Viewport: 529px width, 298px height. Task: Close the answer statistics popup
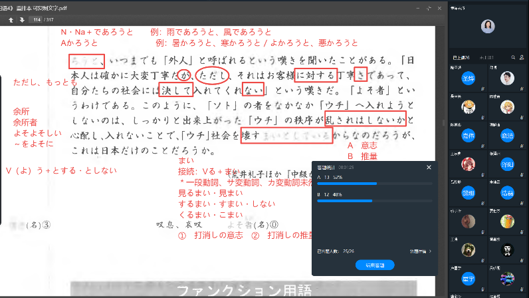coord(429,168)
